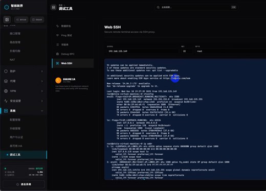The height and width of the screenshot is (191, 266).
Task: Switch to the Debug RPC tool
Action: (x=73, y=54)
